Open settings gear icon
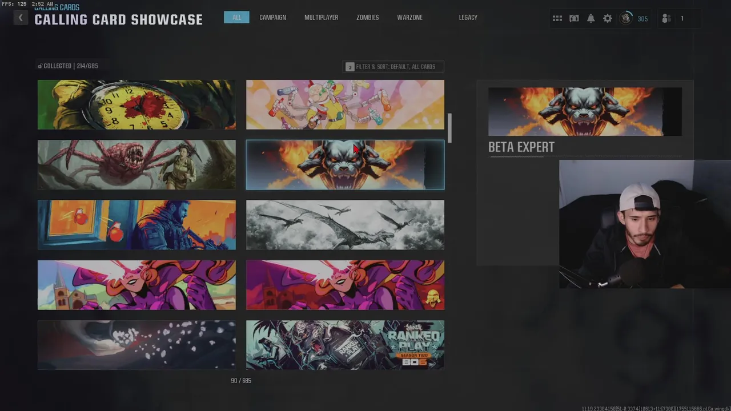Viewport: 731px width, 411px height. click(608, 18)
